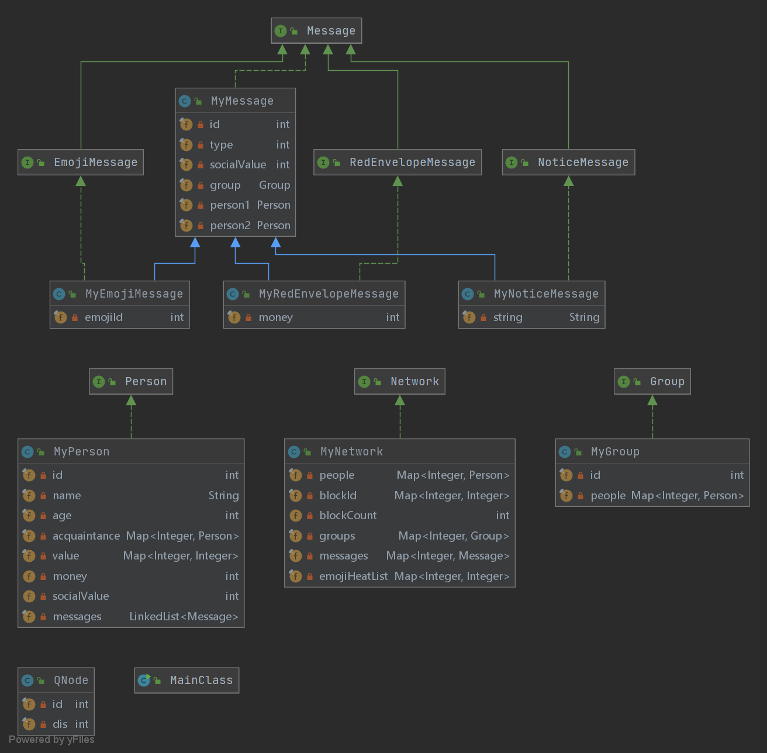767x753 pixels.
Task: Click the class icon next to MyEmojiMessage
Action: (x=59, y=294)
